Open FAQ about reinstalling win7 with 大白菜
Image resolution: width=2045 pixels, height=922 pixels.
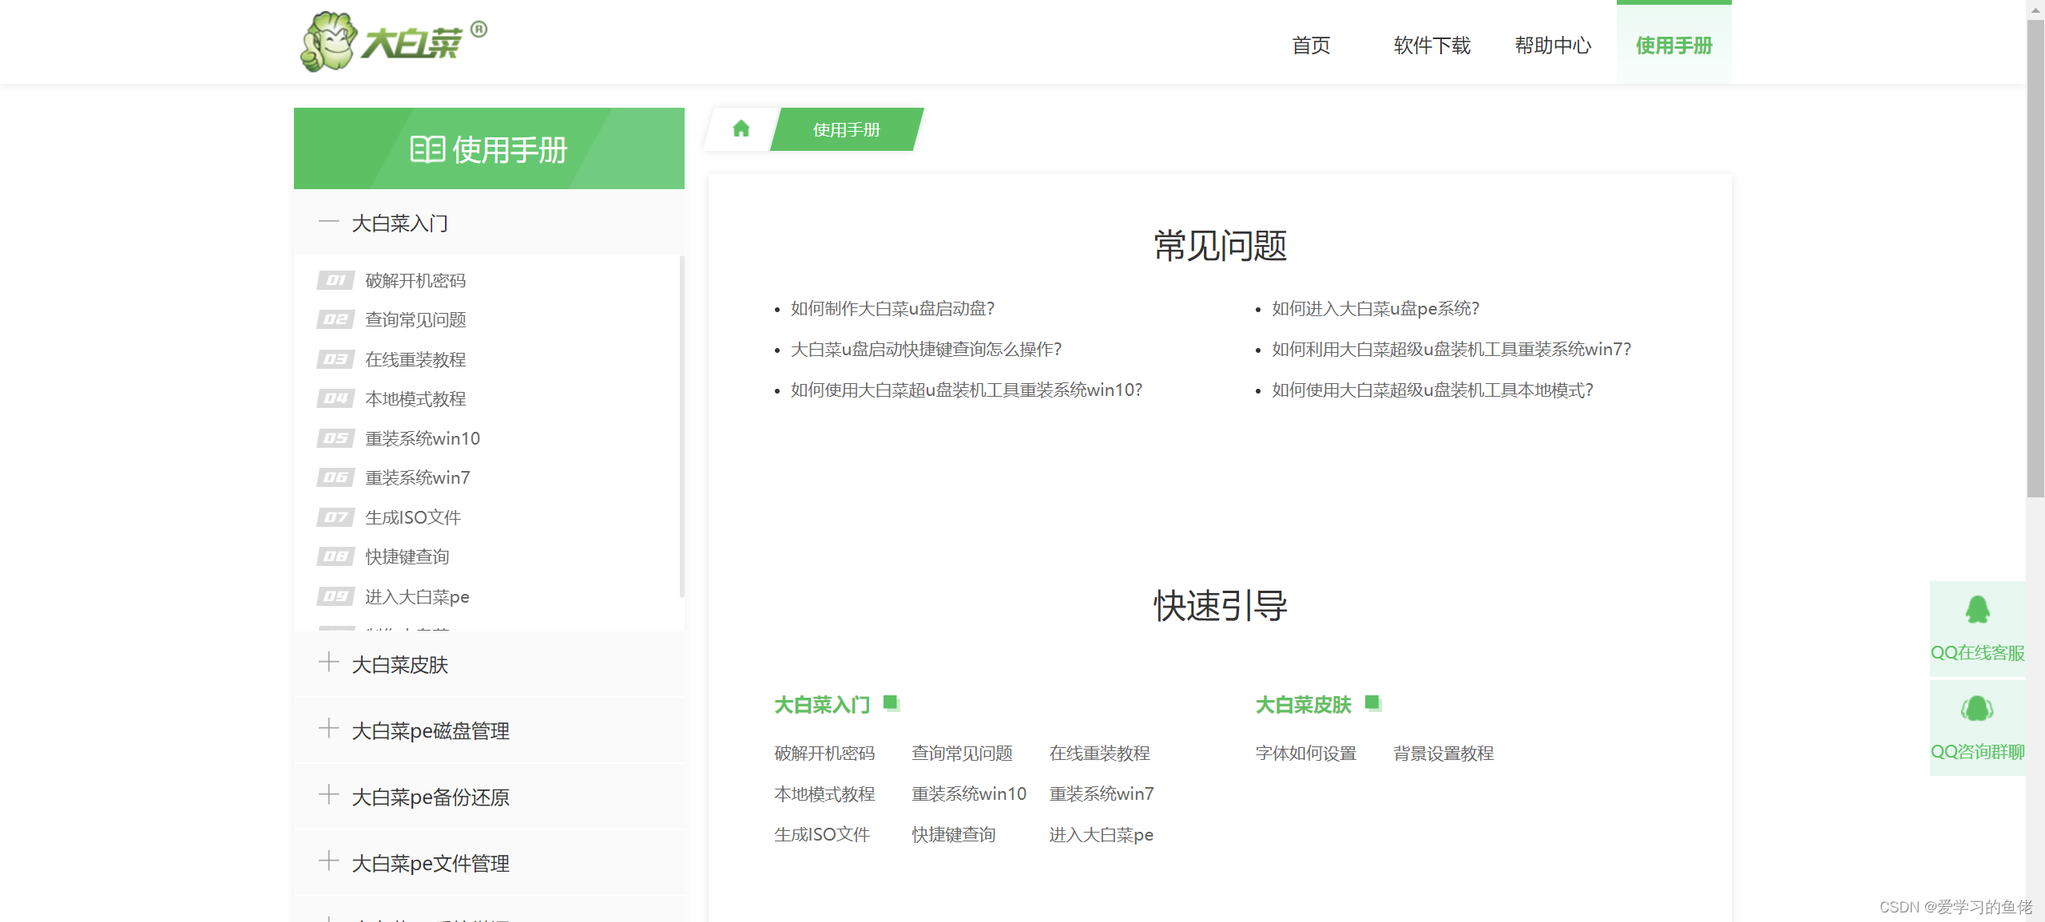click(1451, 349)
